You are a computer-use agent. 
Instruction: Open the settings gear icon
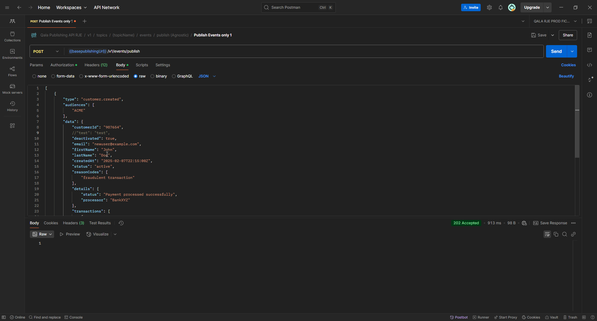[x=489, y=7]
